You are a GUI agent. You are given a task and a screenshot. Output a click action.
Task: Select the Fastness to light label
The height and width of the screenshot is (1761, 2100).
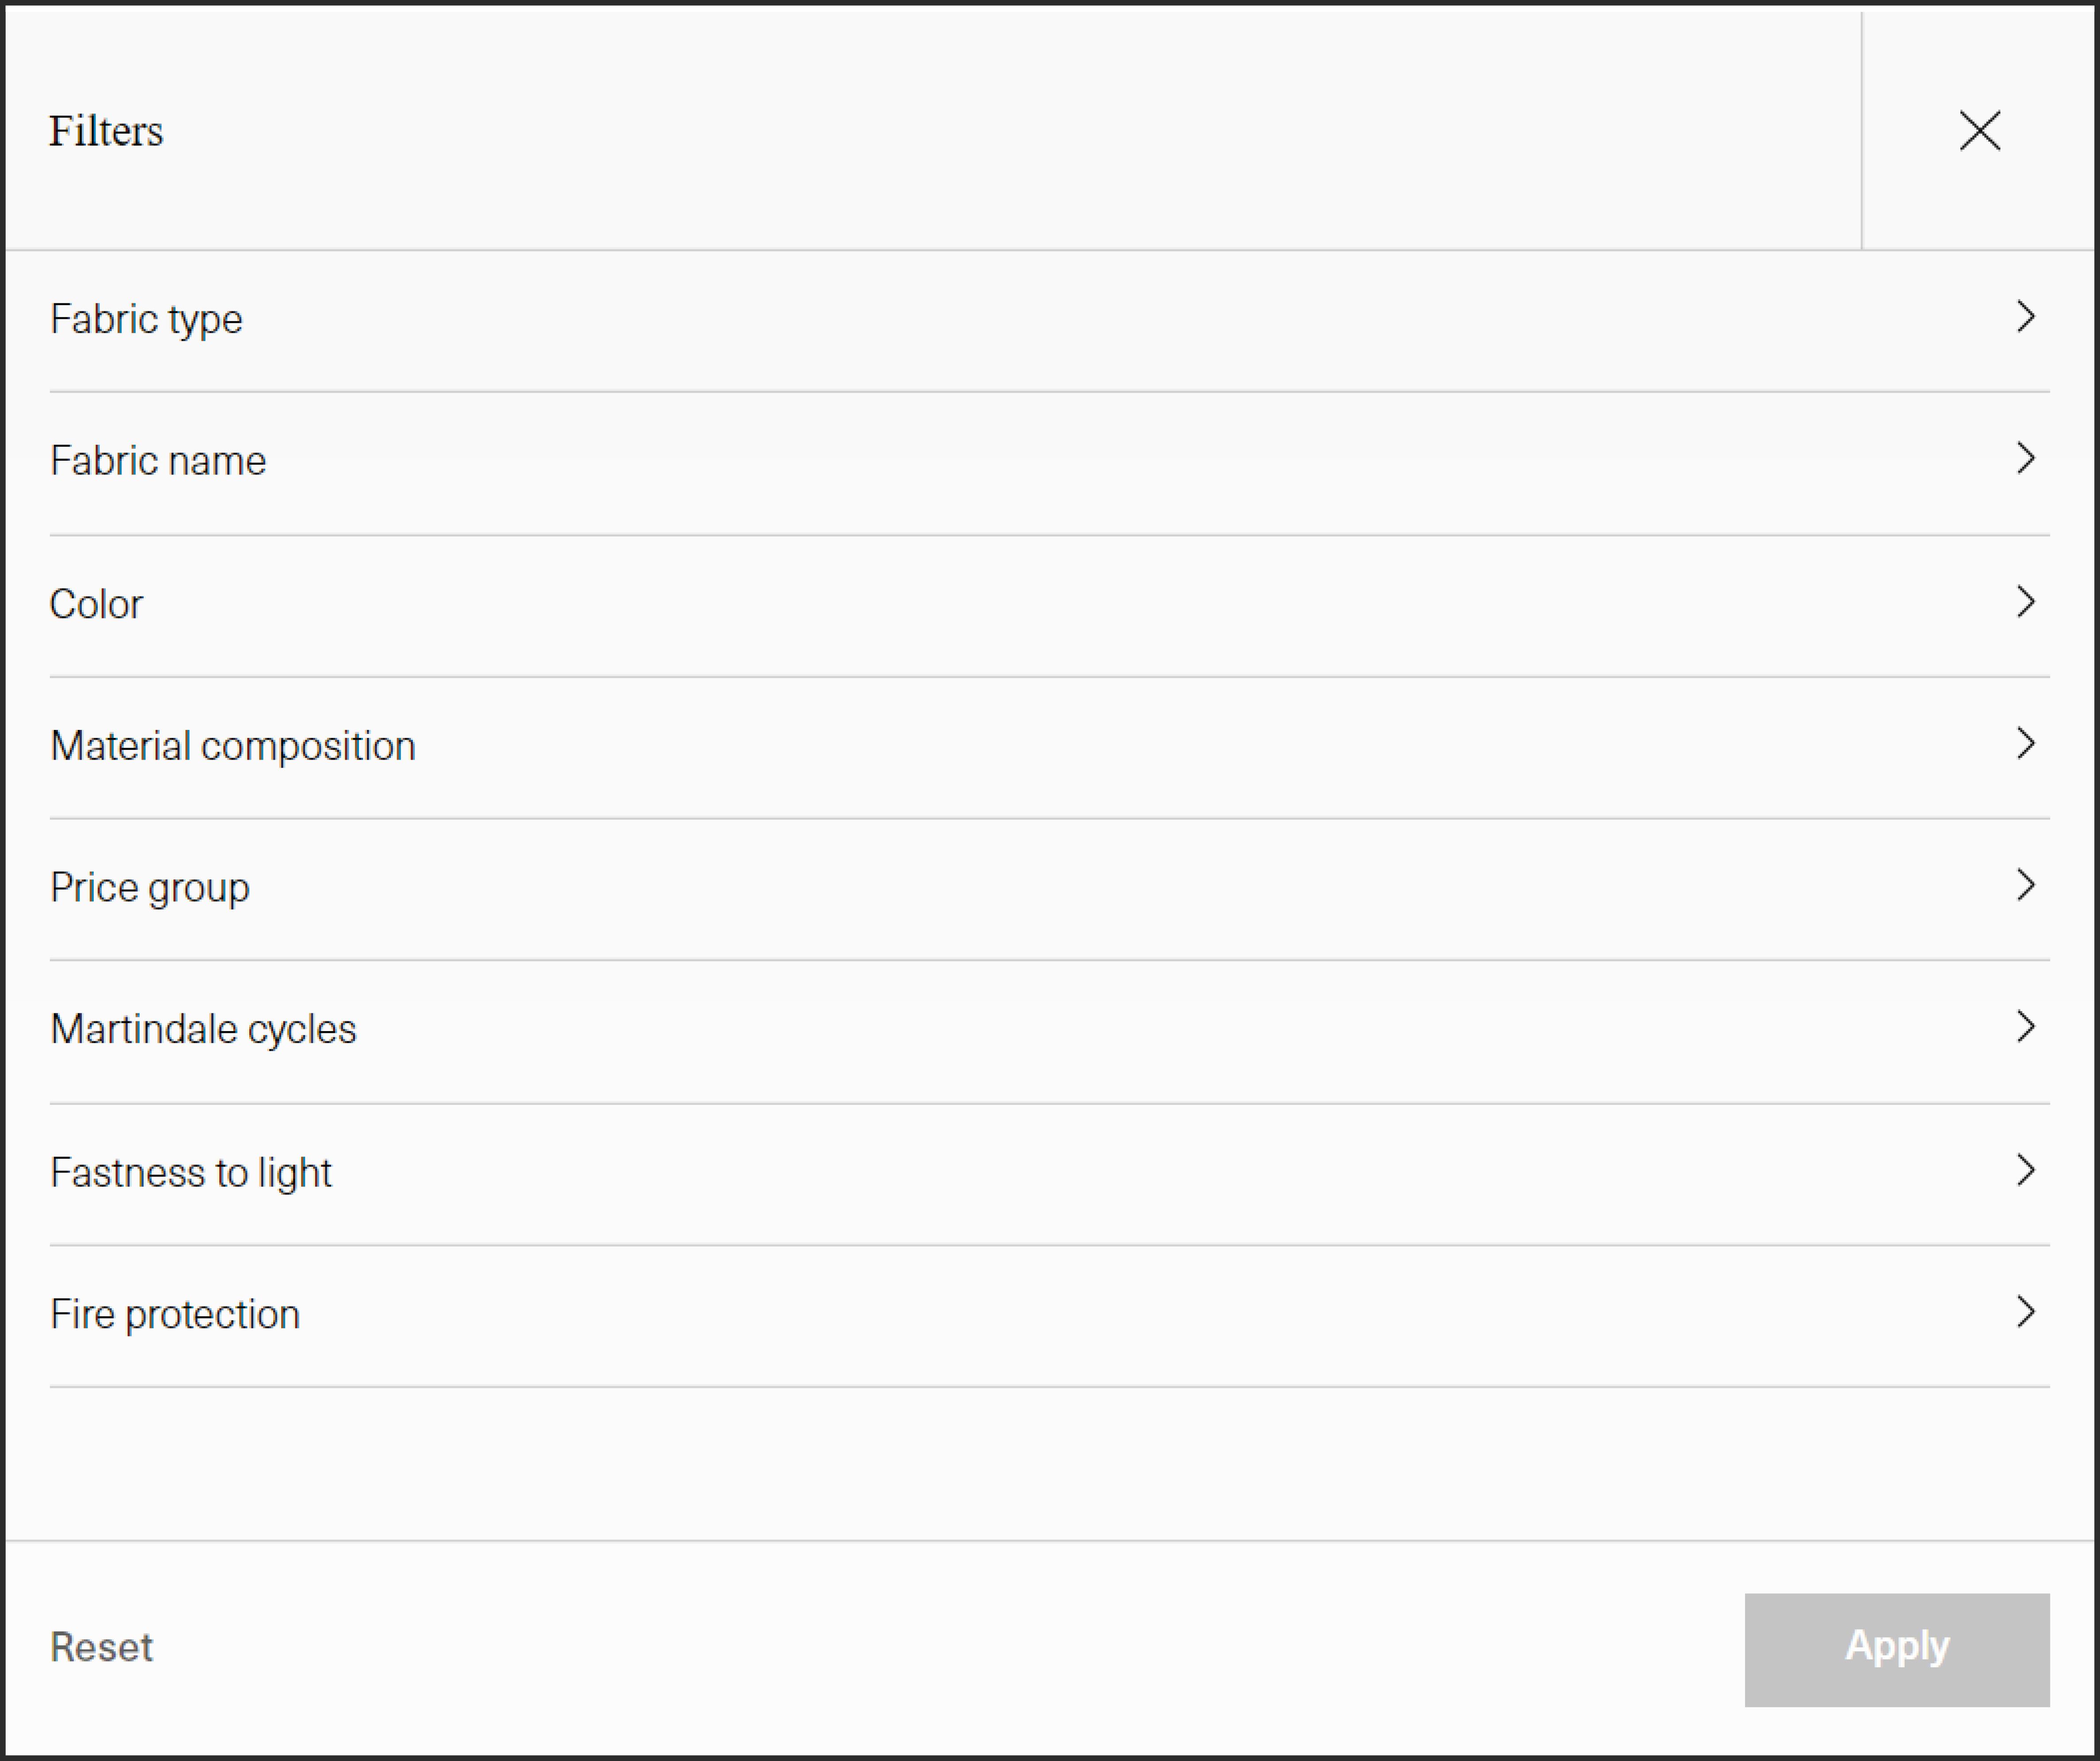tap(190, 1173)
